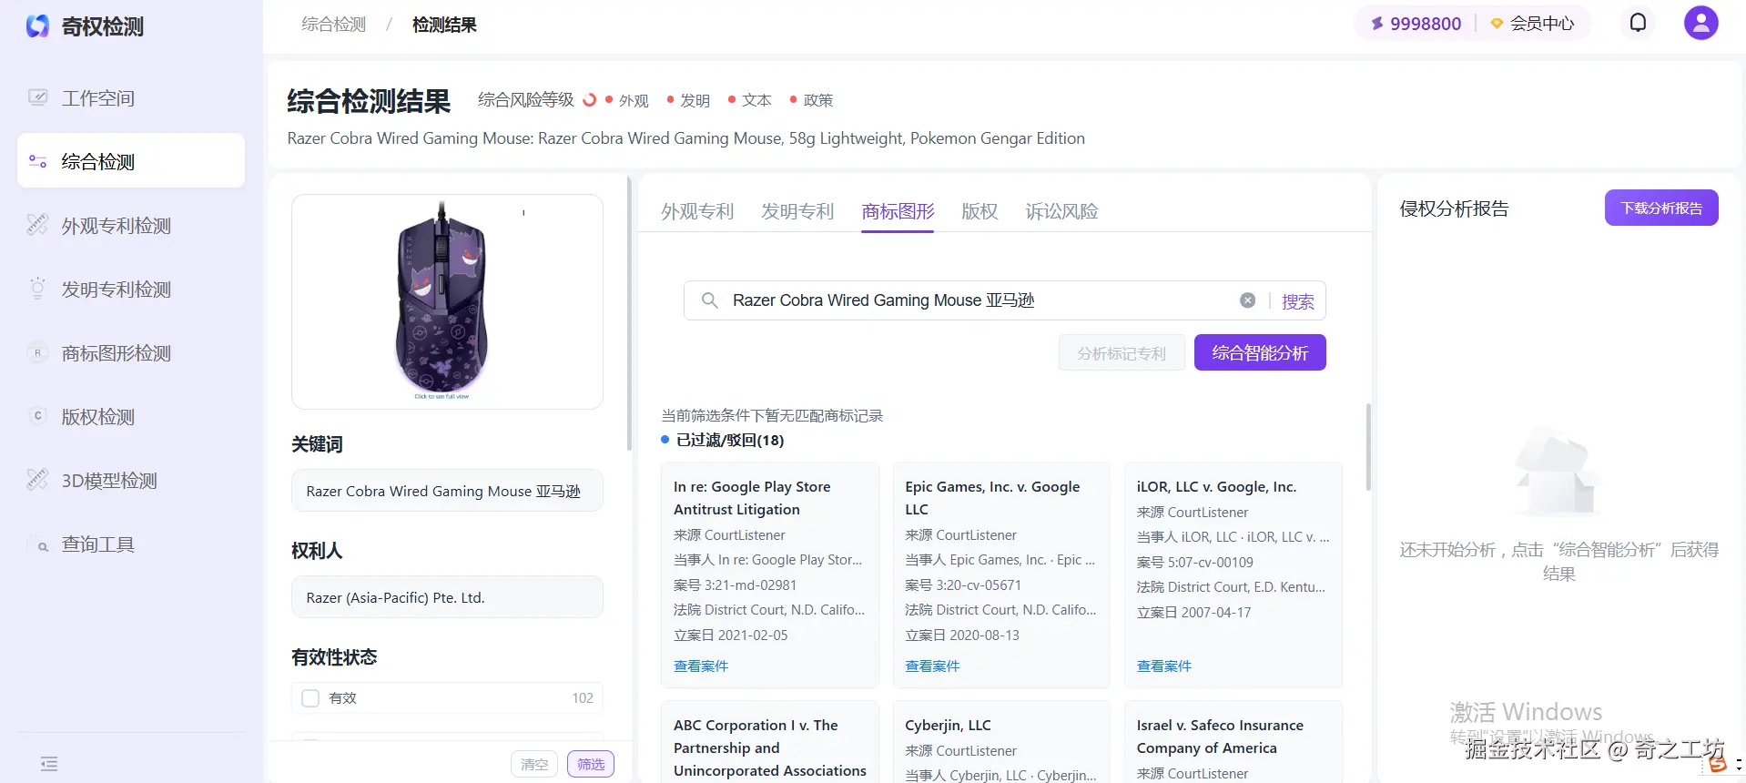Click case number 3:20-cv-05671
Image resolution: width=1746 pixels, height=783 pixels.
[978, 585]
